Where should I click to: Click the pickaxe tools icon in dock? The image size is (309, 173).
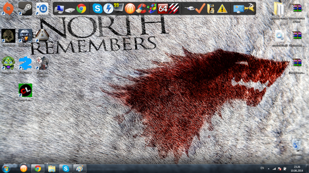pyautogui.click(x=250, y=8)
